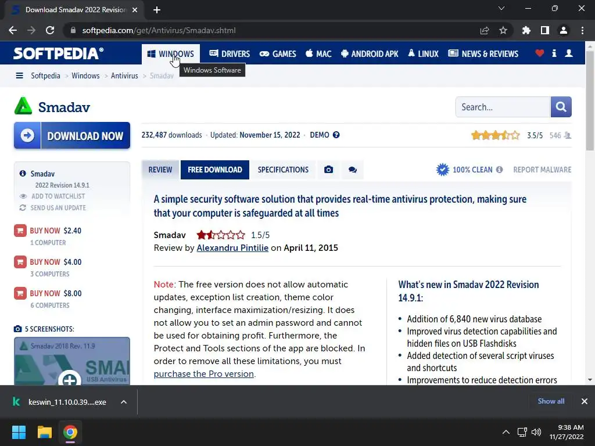The height and width of the screenshot is (446, 595).
Task: Go to Softpedia breadcrumb link
Action: coord(45,76)
